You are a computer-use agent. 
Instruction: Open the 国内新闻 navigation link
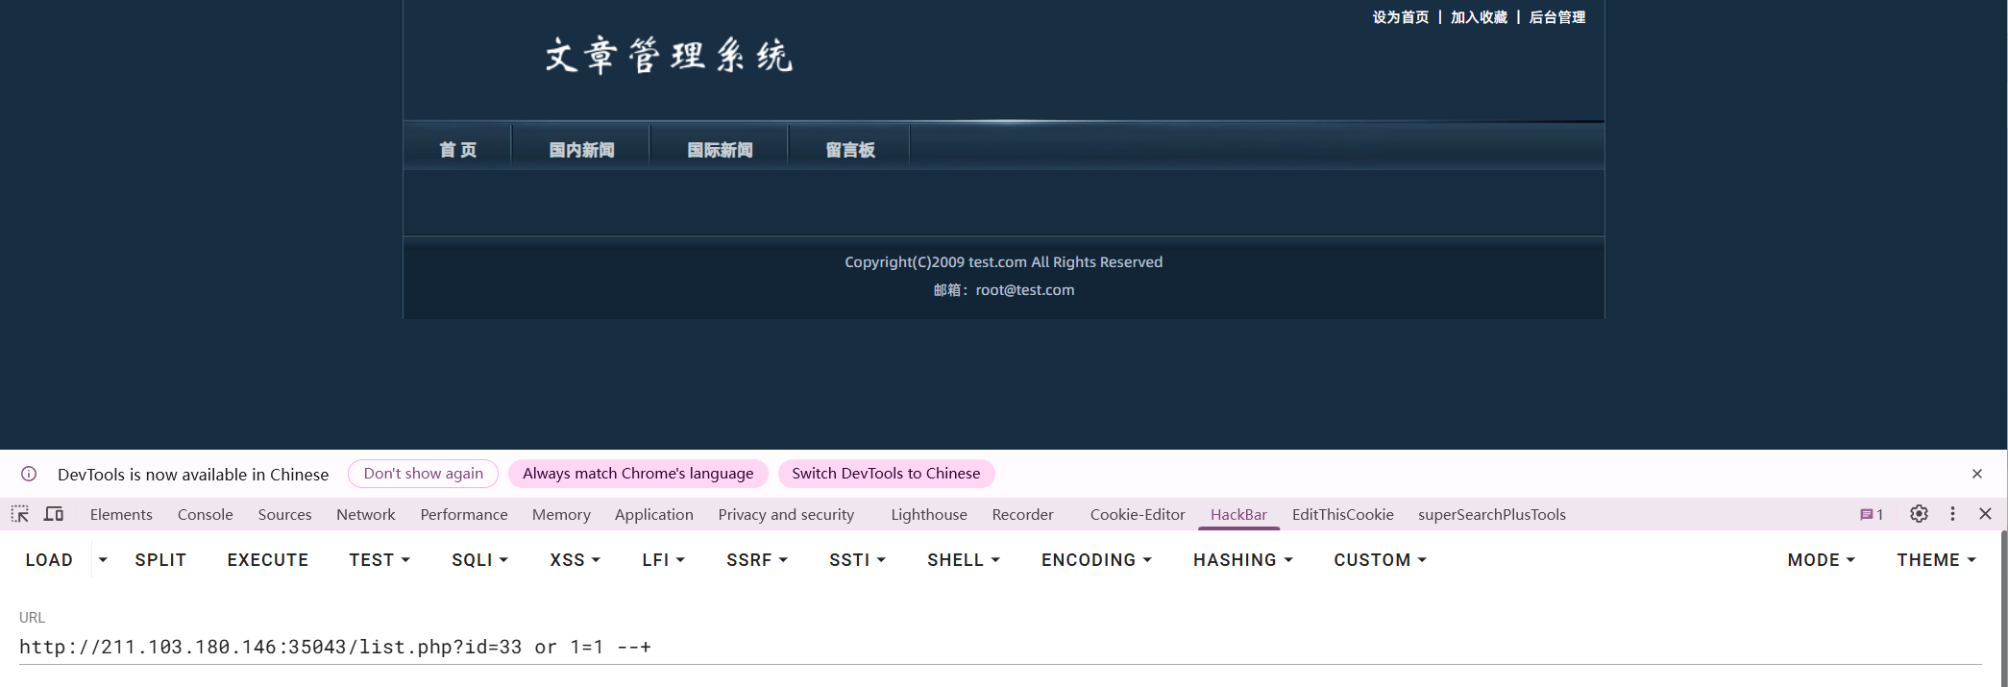(x=581, y=150)
